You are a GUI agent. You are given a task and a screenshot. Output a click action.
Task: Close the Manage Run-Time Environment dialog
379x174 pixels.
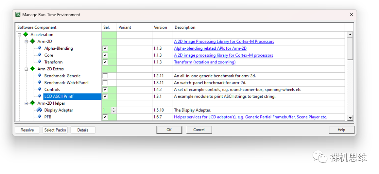(x=351, y=14)
